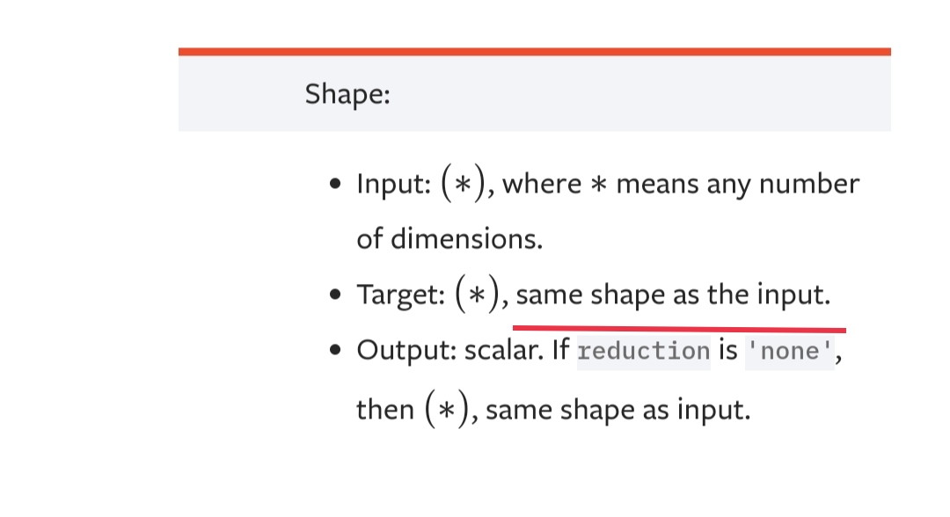
Task: Click the "reduction" code term
Action: pos(643,352)
